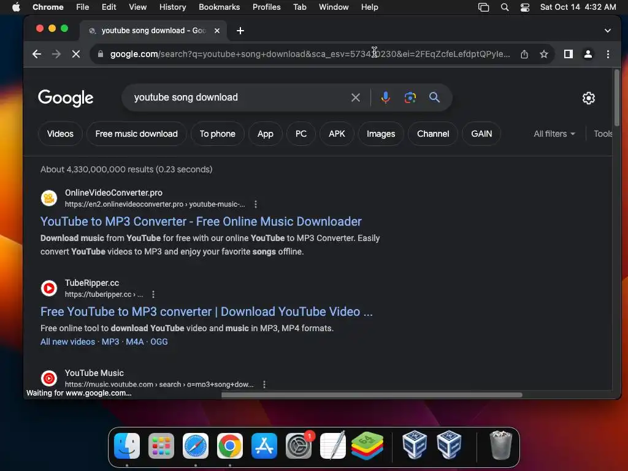Open the All new videos sitelink

(x=67, y=342)
